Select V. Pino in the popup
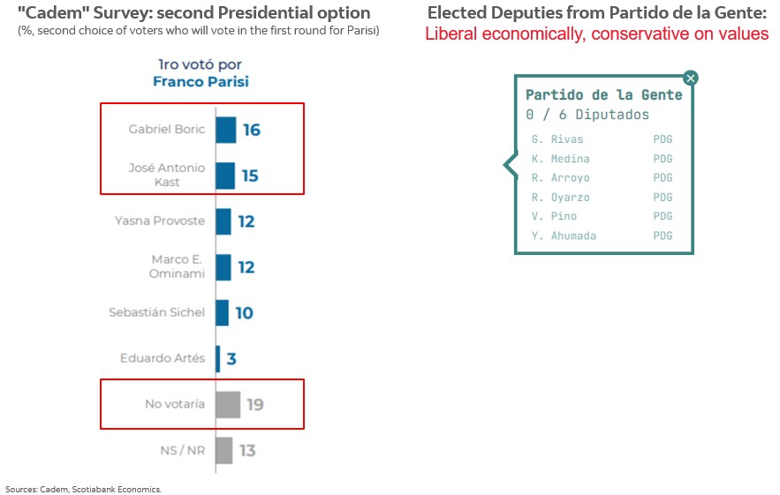This screenshot has width=780, height=495. 553,216
